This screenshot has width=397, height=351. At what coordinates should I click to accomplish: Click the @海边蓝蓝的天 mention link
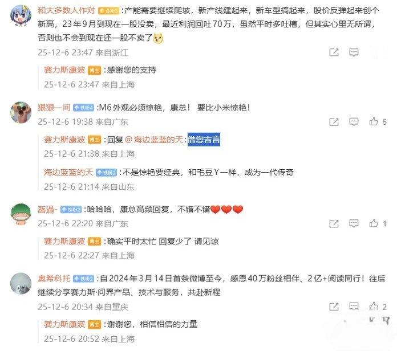pyautogui.click(x=154, y=140)
